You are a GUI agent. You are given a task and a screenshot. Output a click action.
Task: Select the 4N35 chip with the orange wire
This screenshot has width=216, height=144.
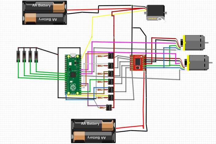(x=111, y=56)
